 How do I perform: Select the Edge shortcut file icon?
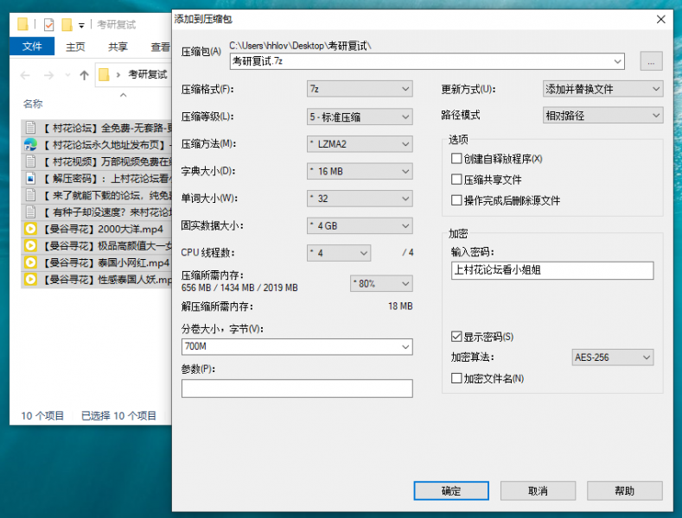[30, 144]
